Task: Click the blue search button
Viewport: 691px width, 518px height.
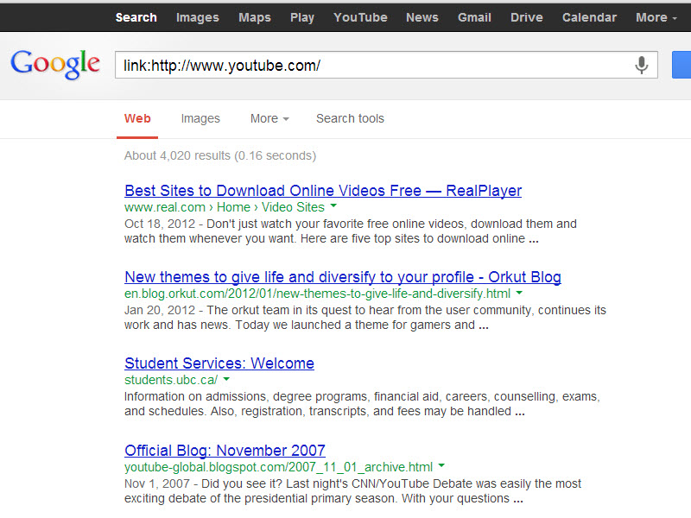Action: click(681, 65)
